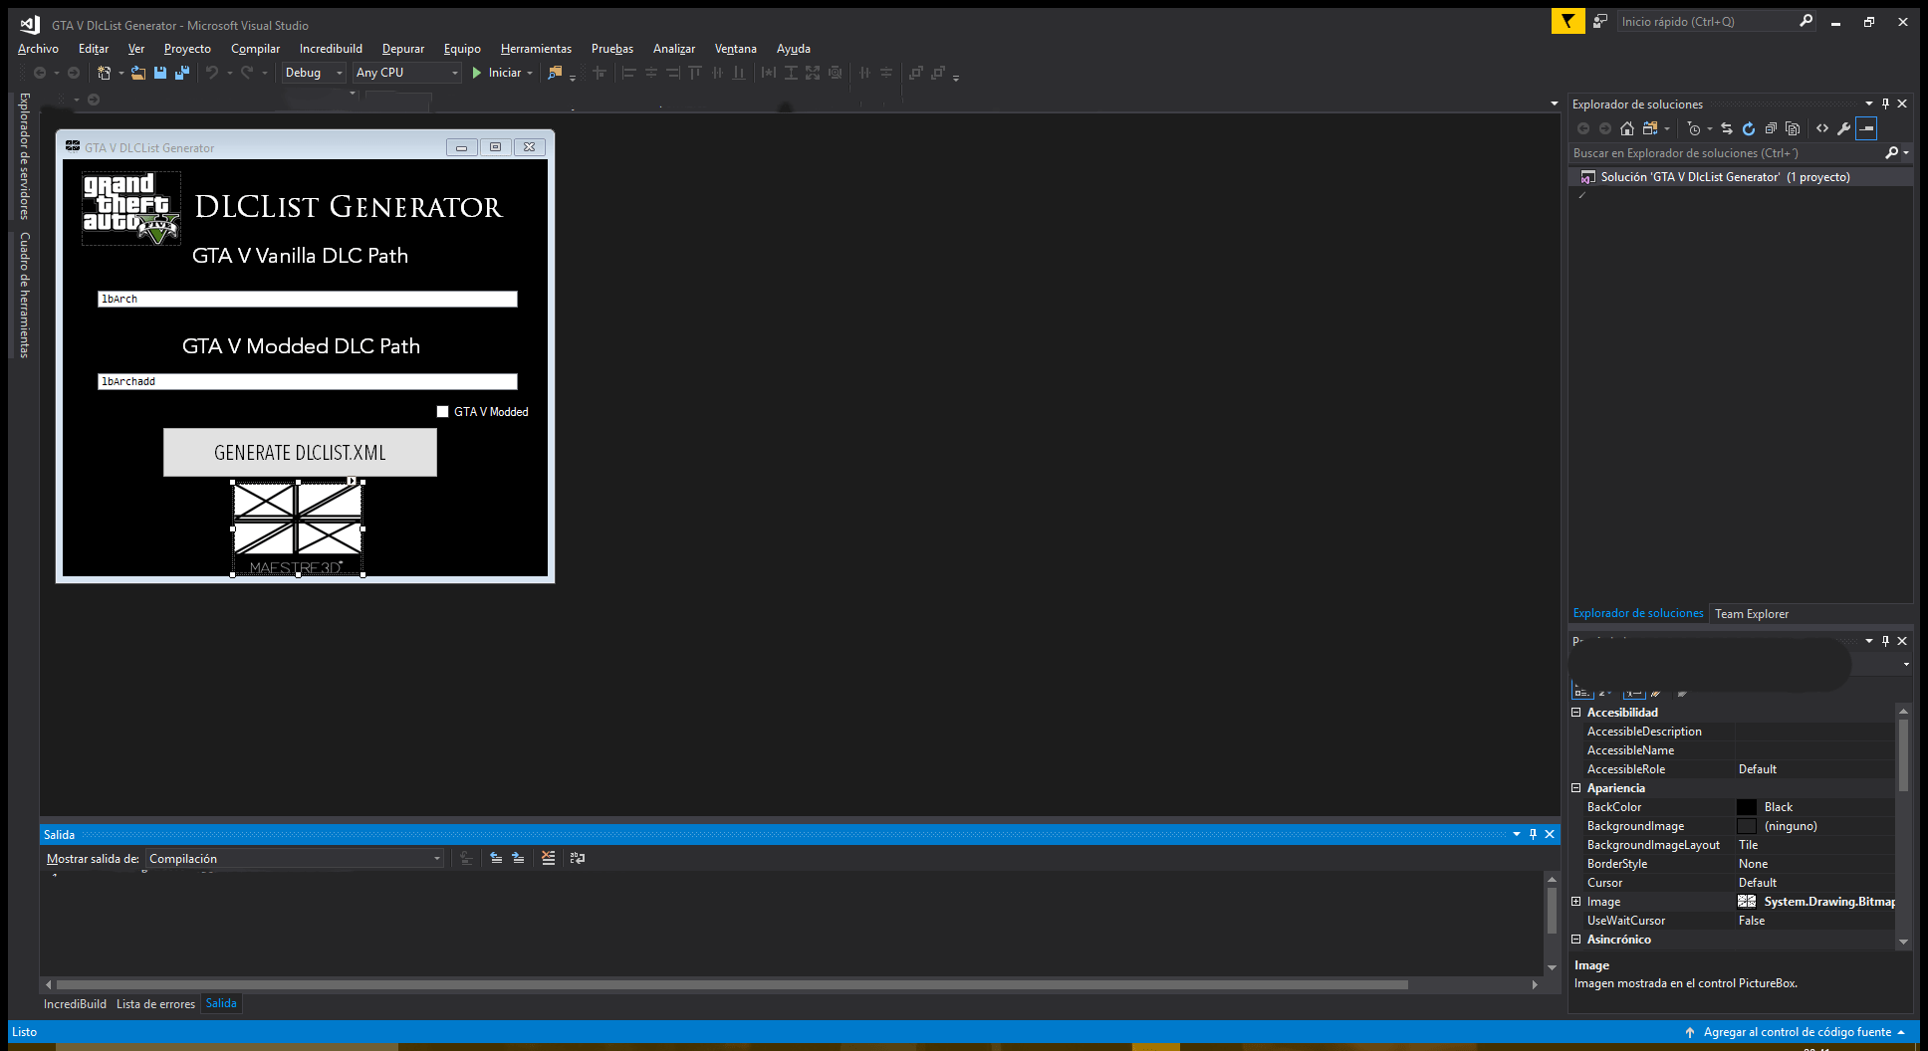Open the Compilación output source dropdown
This screenshot has height=1051, width=1928.
pos(435,858)
